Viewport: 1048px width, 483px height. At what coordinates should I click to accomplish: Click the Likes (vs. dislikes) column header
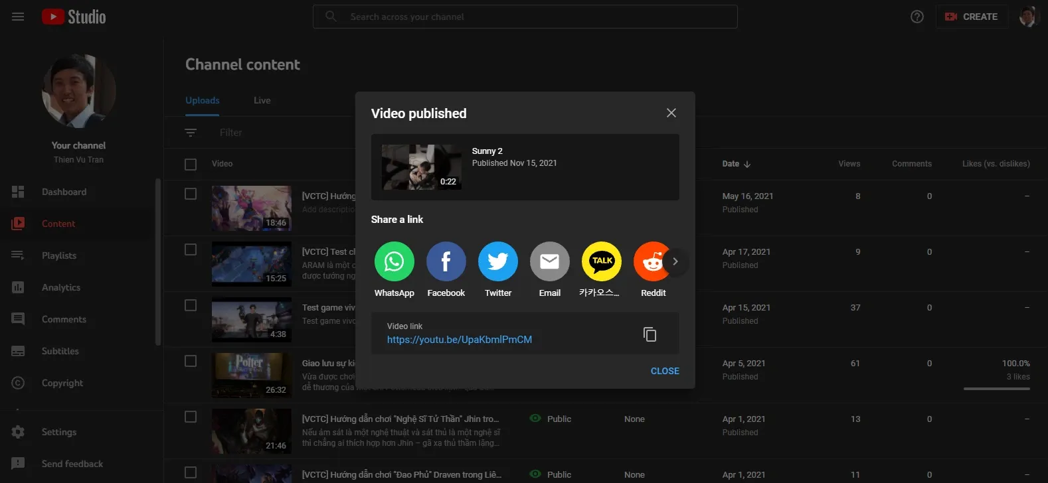[996, 164]
